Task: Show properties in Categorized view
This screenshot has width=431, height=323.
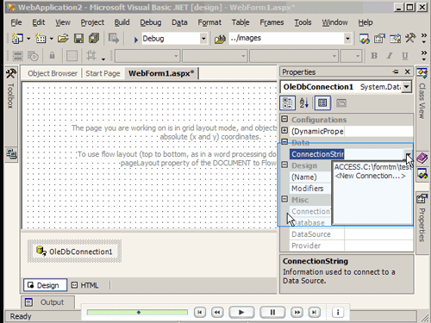Action: pos(288,103)
